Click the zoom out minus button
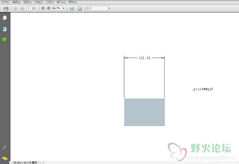The height and width of the screenshot is (164, 239). tap(43, 8)
